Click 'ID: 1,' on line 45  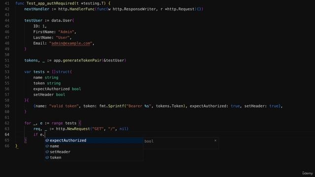[x=40, y=26]
